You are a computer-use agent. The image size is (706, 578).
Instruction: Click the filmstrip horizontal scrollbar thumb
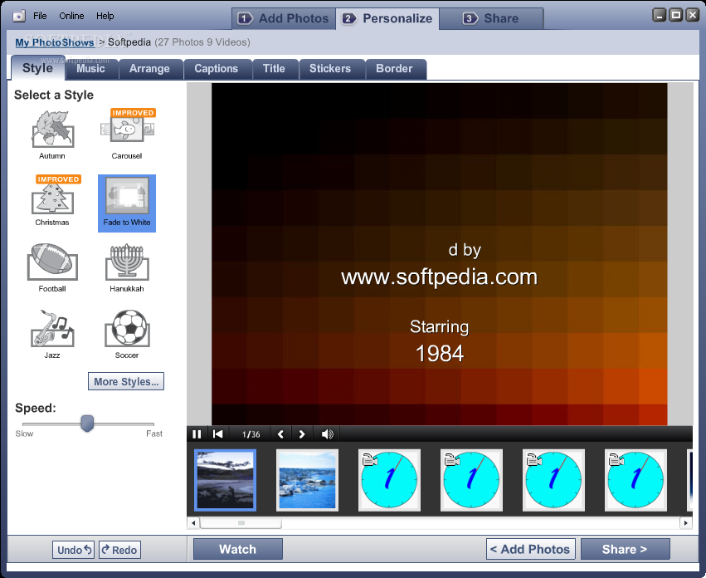(241, 523)
